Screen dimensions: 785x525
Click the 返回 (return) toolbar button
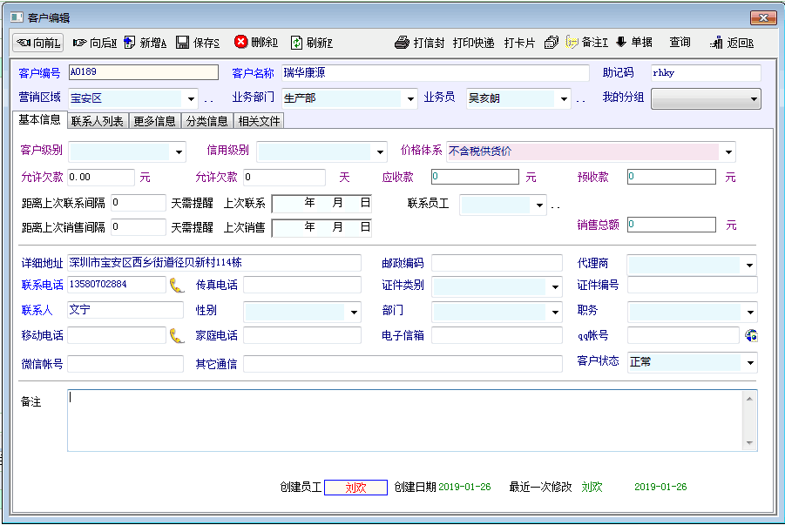coord(732,43)
